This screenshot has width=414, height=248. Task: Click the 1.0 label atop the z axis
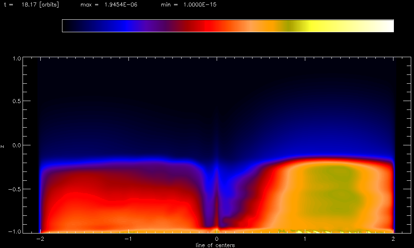click(15, 58)
